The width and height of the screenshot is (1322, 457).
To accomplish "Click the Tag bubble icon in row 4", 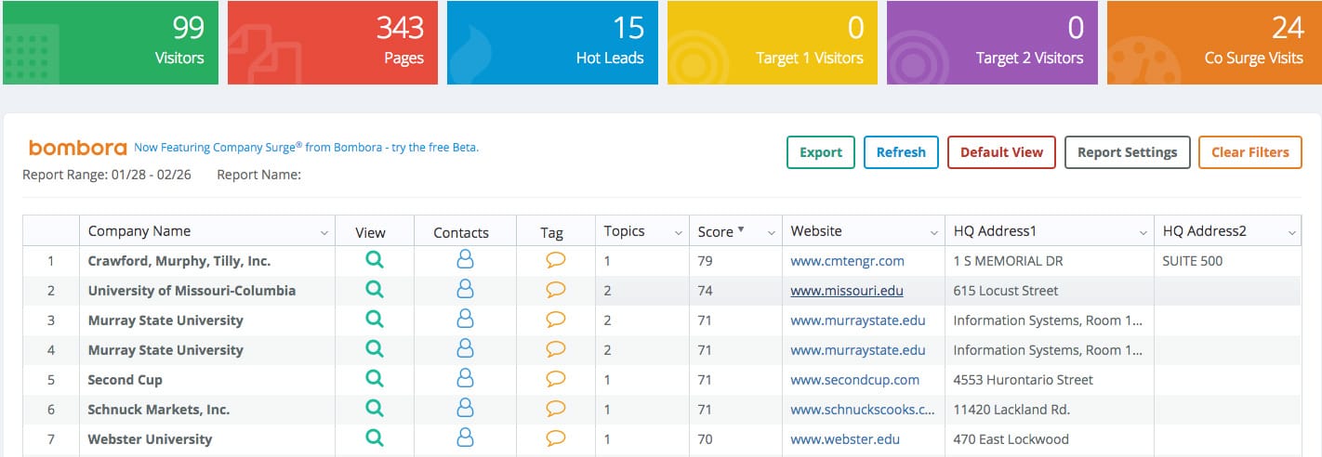I will (556, 350).
